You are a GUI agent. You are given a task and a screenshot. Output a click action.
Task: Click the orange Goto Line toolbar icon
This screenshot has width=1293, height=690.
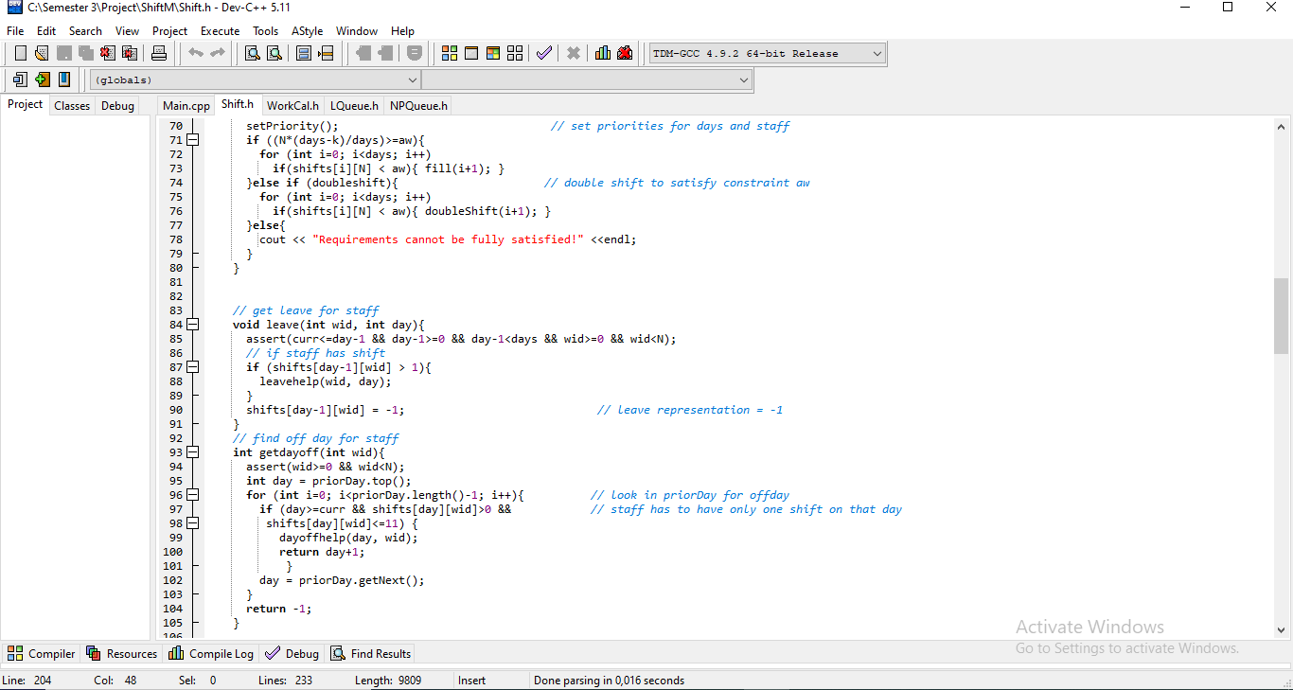coord(326,53)
